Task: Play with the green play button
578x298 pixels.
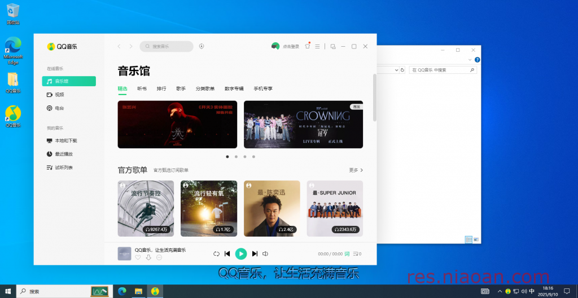Action: coord(240,254)
